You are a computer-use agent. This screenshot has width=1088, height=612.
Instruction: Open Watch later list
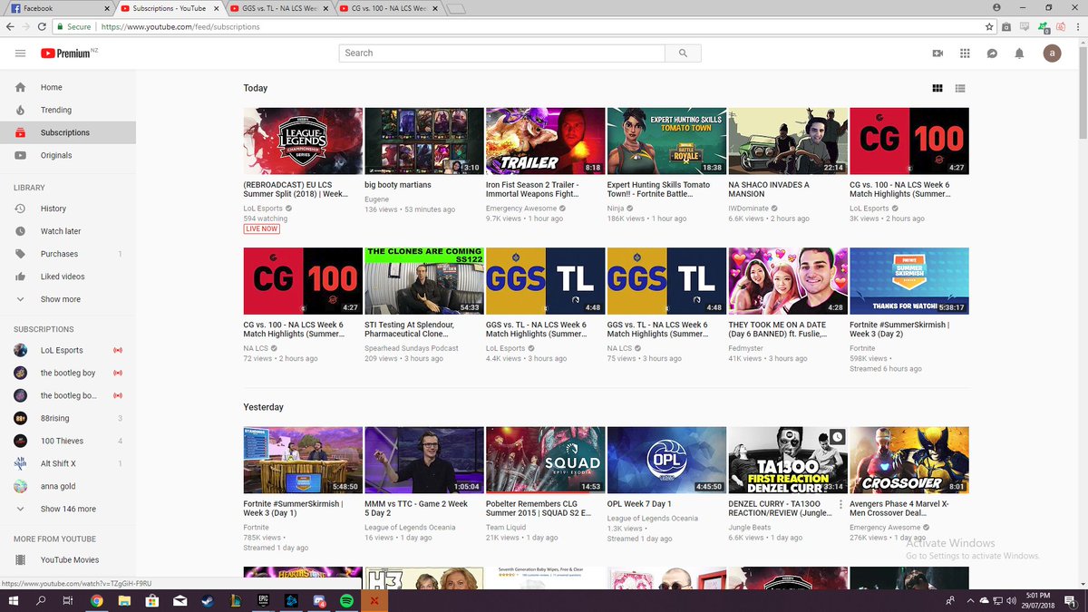click(68, 232)
